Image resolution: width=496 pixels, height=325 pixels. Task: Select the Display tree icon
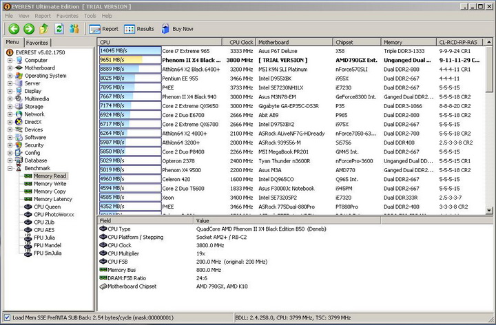coord(19,91)
